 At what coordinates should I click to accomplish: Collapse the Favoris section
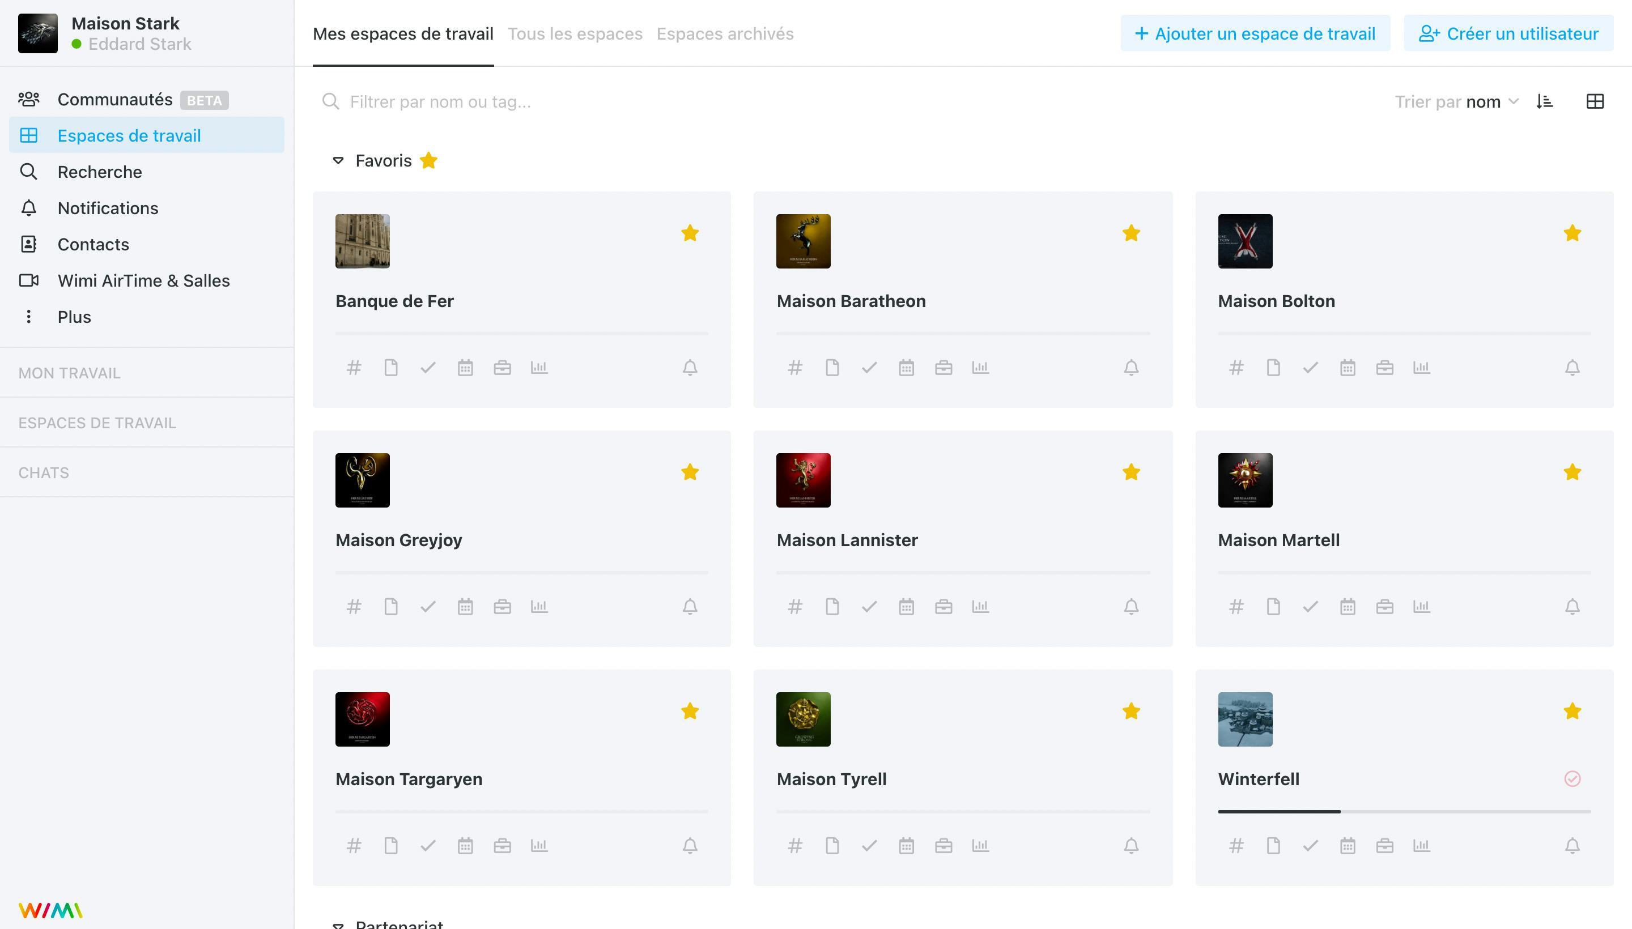click(x=337, y=160)
